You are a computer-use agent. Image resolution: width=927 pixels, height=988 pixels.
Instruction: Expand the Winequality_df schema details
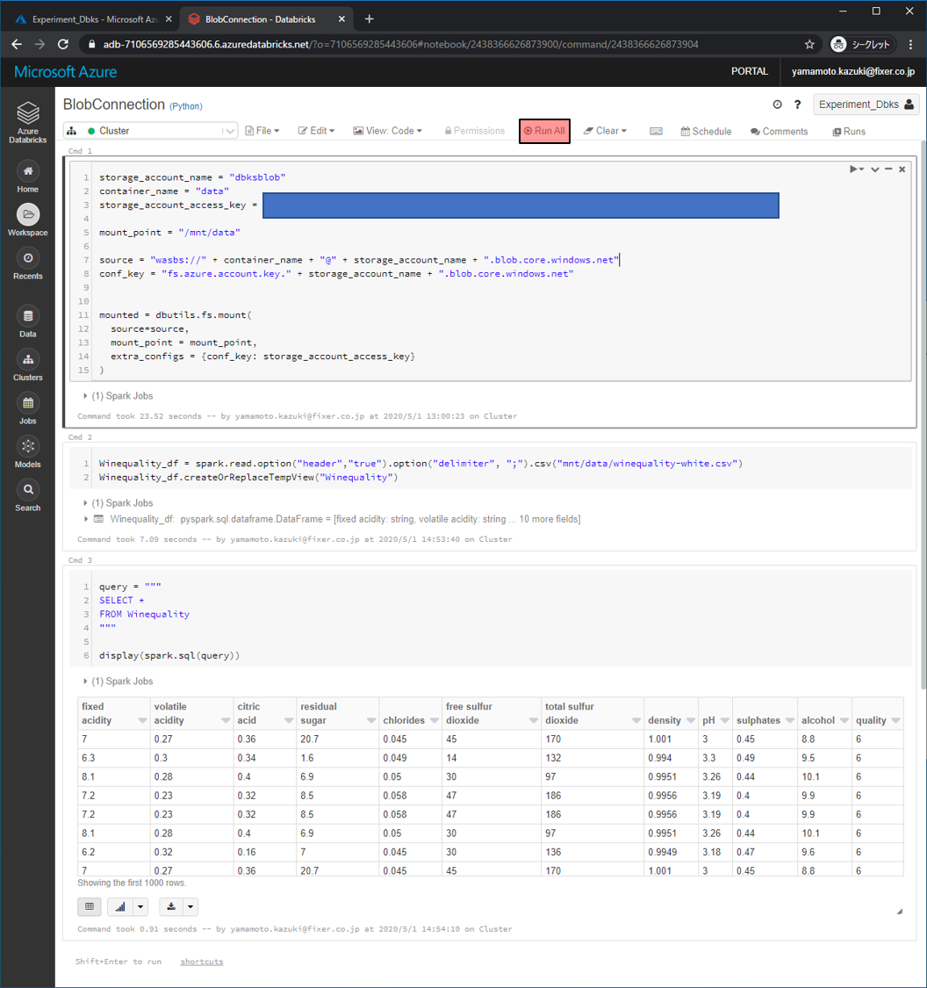tap(85, 519)
